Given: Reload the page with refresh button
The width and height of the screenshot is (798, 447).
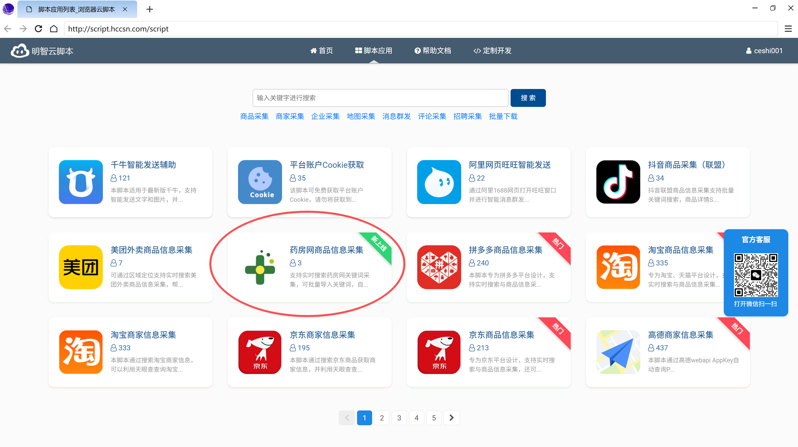Looking at the screenshot, I should tap(38, 29).
